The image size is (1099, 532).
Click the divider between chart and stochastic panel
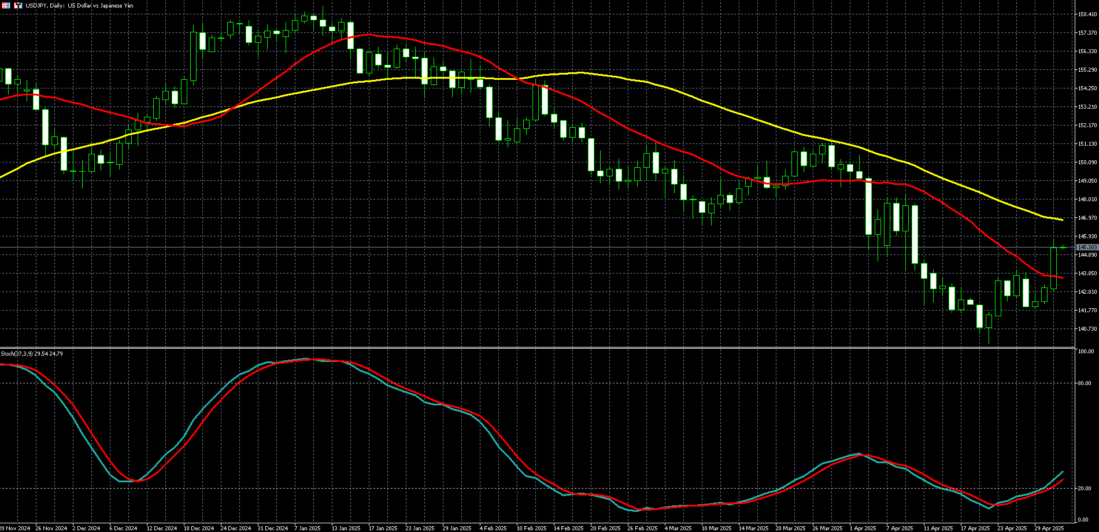tap(538, 348)
